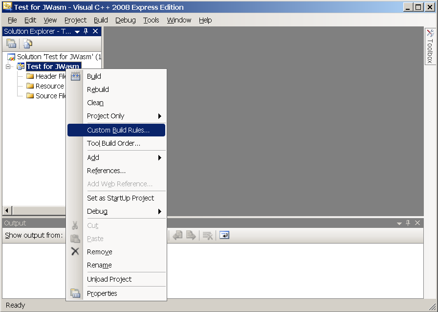Open the Tools menu

coord(151,20)
